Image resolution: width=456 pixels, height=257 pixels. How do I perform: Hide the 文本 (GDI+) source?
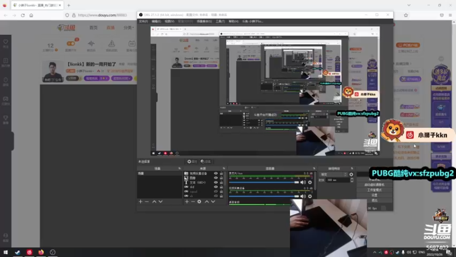click(216, 182)
